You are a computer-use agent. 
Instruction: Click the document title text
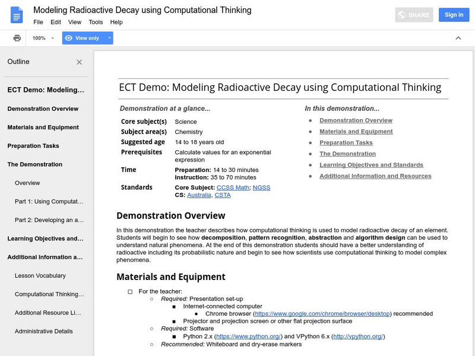coord(142,10)
